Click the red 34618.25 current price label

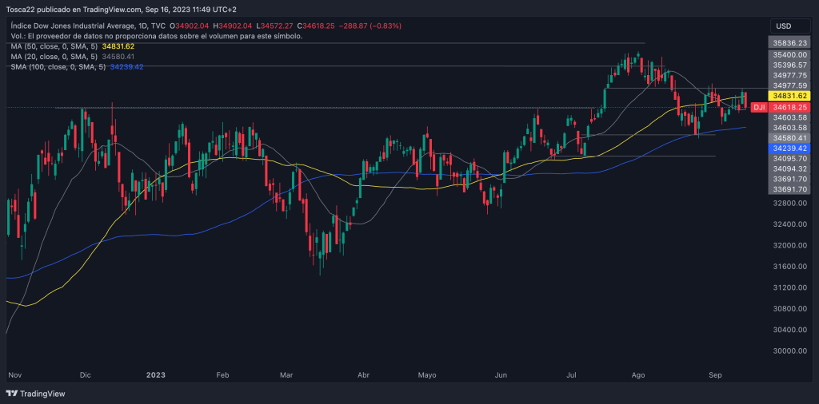pyautogui.click(x=789, y=107)
